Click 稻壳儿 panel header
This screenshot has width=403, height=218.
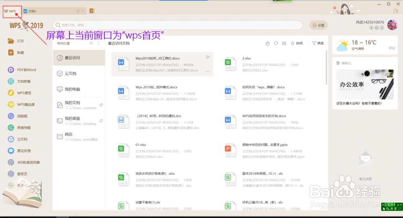pos(344,63)
